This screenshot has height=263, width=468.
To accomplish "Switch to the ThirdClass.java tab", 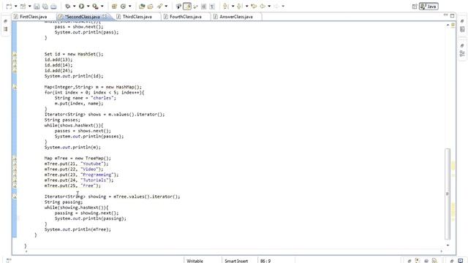I will pos(137,17).
